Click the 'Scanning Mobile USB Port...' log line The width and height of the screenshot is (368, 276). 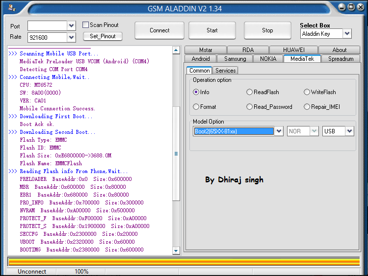pos(59,53)
